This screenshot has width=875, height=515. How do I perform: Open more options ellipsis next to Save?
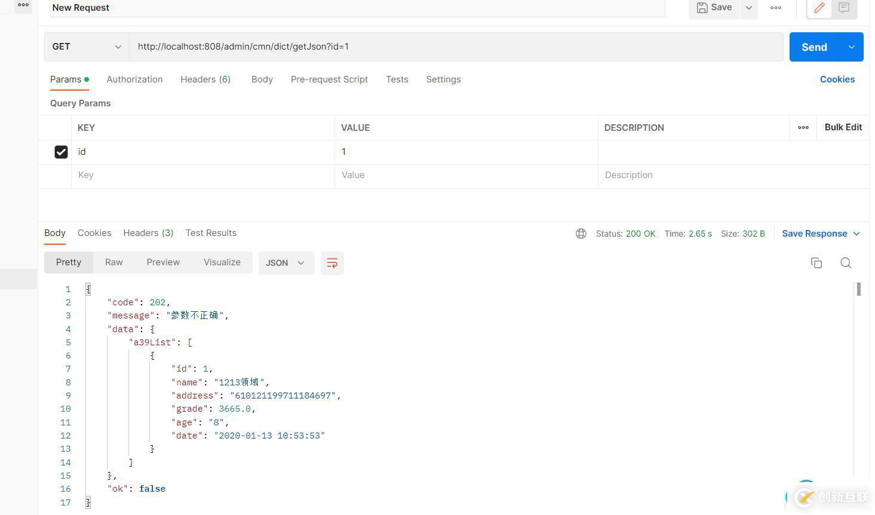[776, 8]
